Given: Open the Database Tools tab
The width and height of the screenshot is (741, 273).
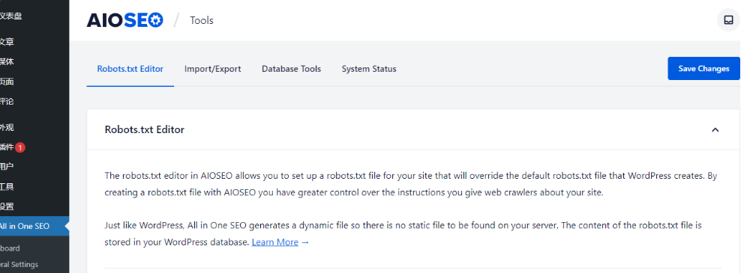Looking at the screenshot, I should click(x=291, y=69).
